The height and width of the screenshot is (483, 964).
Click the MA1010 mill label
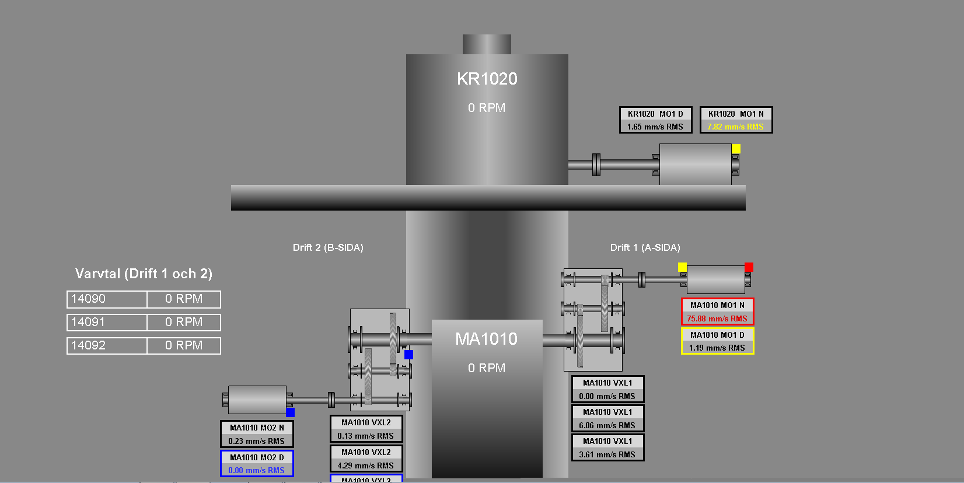486,339
